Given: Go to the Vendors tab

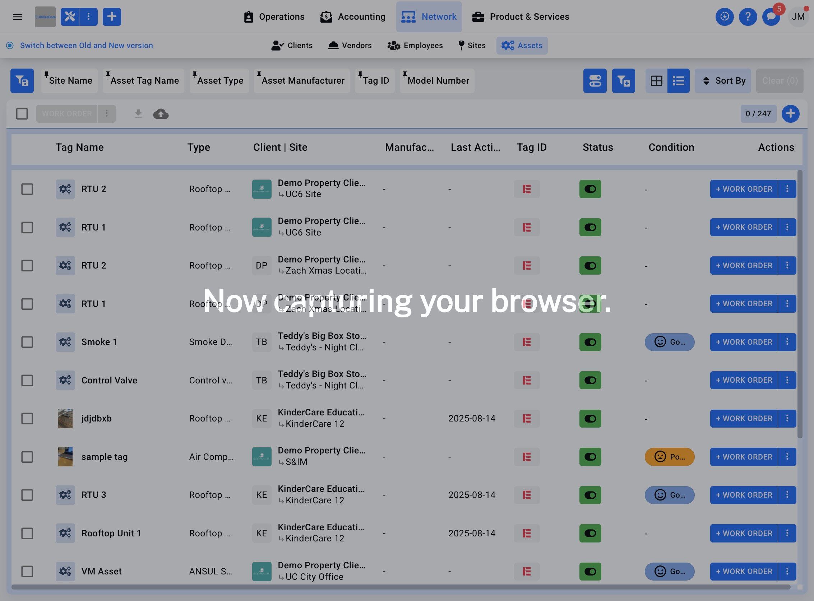Looking at the screenshot, I should click(x=350, y=46).
